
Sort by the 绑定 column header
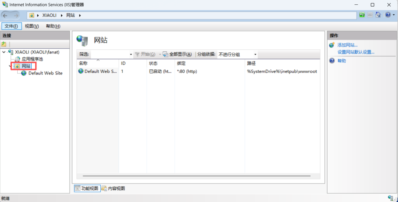click(209, 63)
